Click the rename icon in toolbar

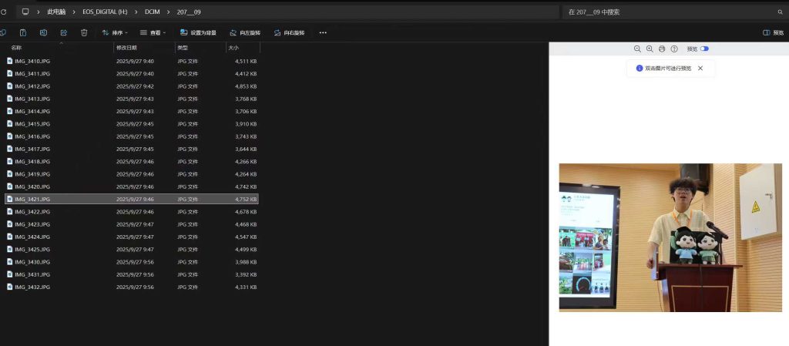click(x=43, y=32)
